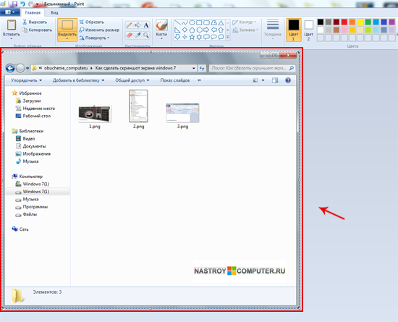Switch to the Главная ribbon tab
Screen dimensions: 398x322
click(x=33, y=12)
